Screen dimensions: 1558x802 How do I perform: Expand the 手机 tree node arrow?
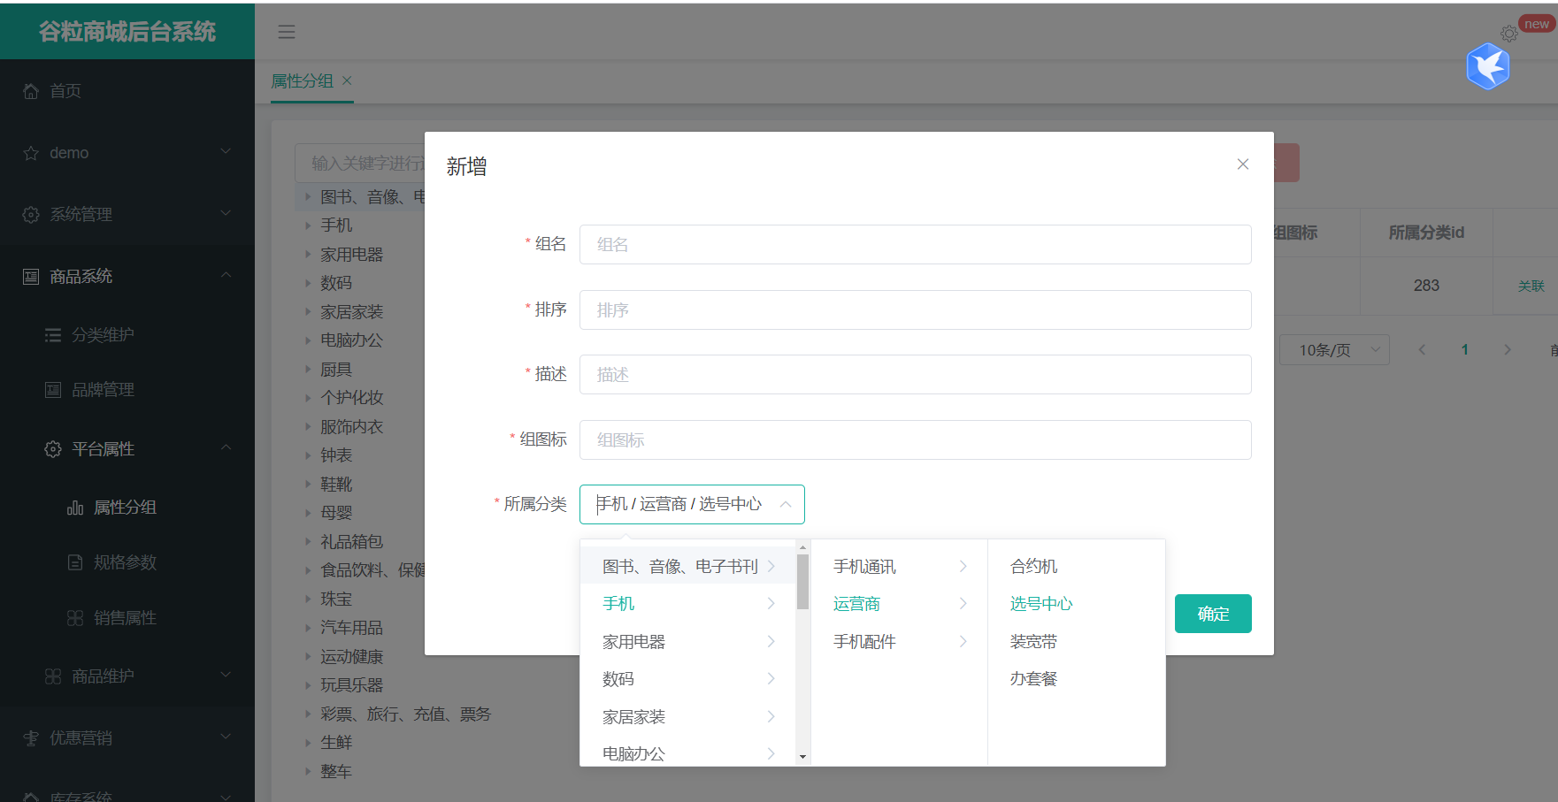click(x=308, y=225)
